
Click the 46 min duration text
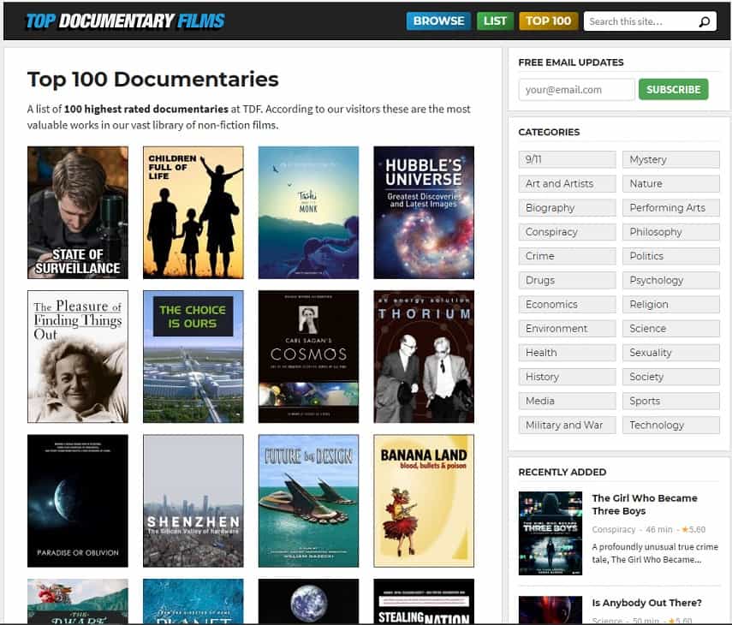[659, 530]
